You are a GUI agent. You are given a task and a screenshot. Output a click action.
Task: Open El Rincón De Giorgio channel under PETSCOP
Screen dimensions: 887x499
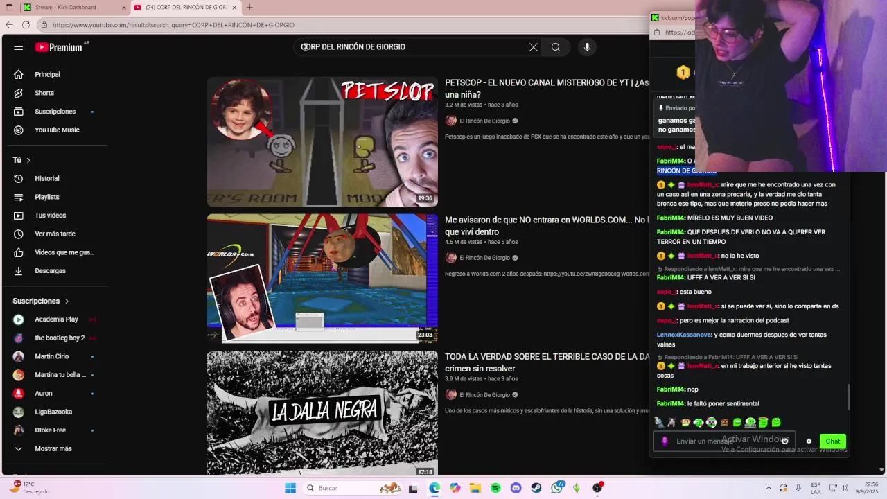click(484, 121)
